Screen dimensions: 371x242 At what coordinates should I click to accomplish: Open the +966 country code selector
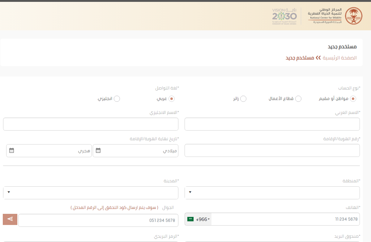click(x=203, y=219)
